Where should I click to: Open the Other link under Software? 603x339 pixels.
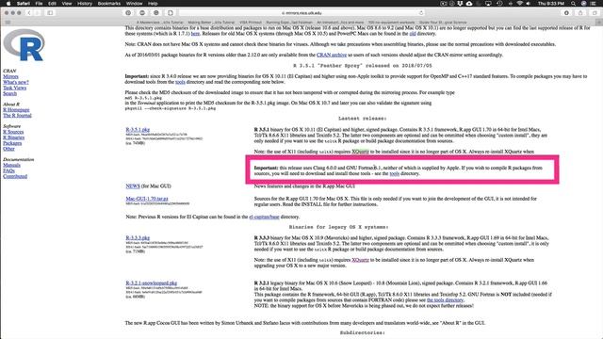tap(8, 149)
